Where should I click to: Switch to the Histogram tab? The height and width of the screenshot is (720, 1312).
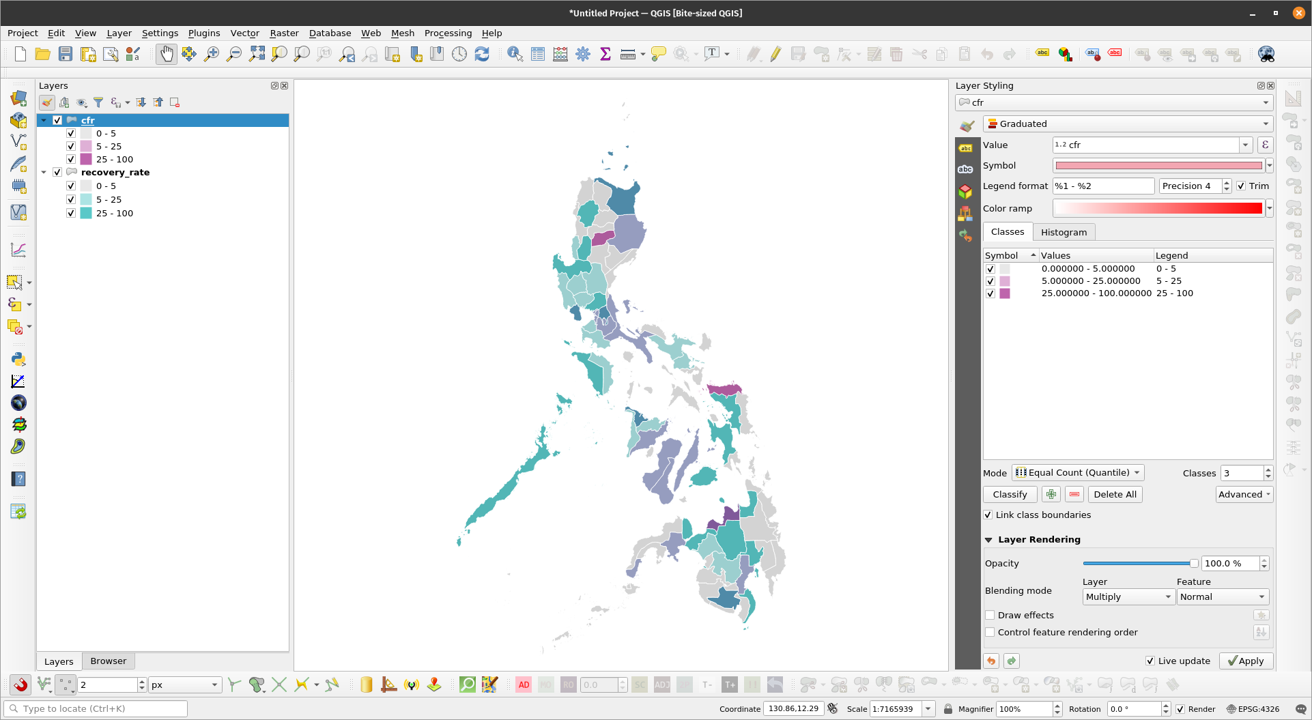pyautogui.click(x=1064, y=232)
